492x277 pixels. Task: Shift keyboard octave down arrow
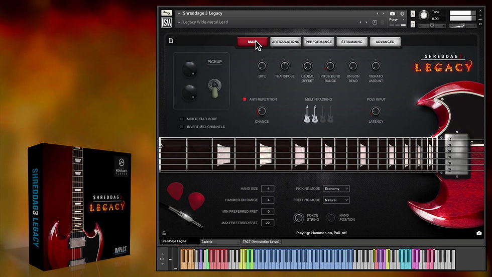(162, 264)
